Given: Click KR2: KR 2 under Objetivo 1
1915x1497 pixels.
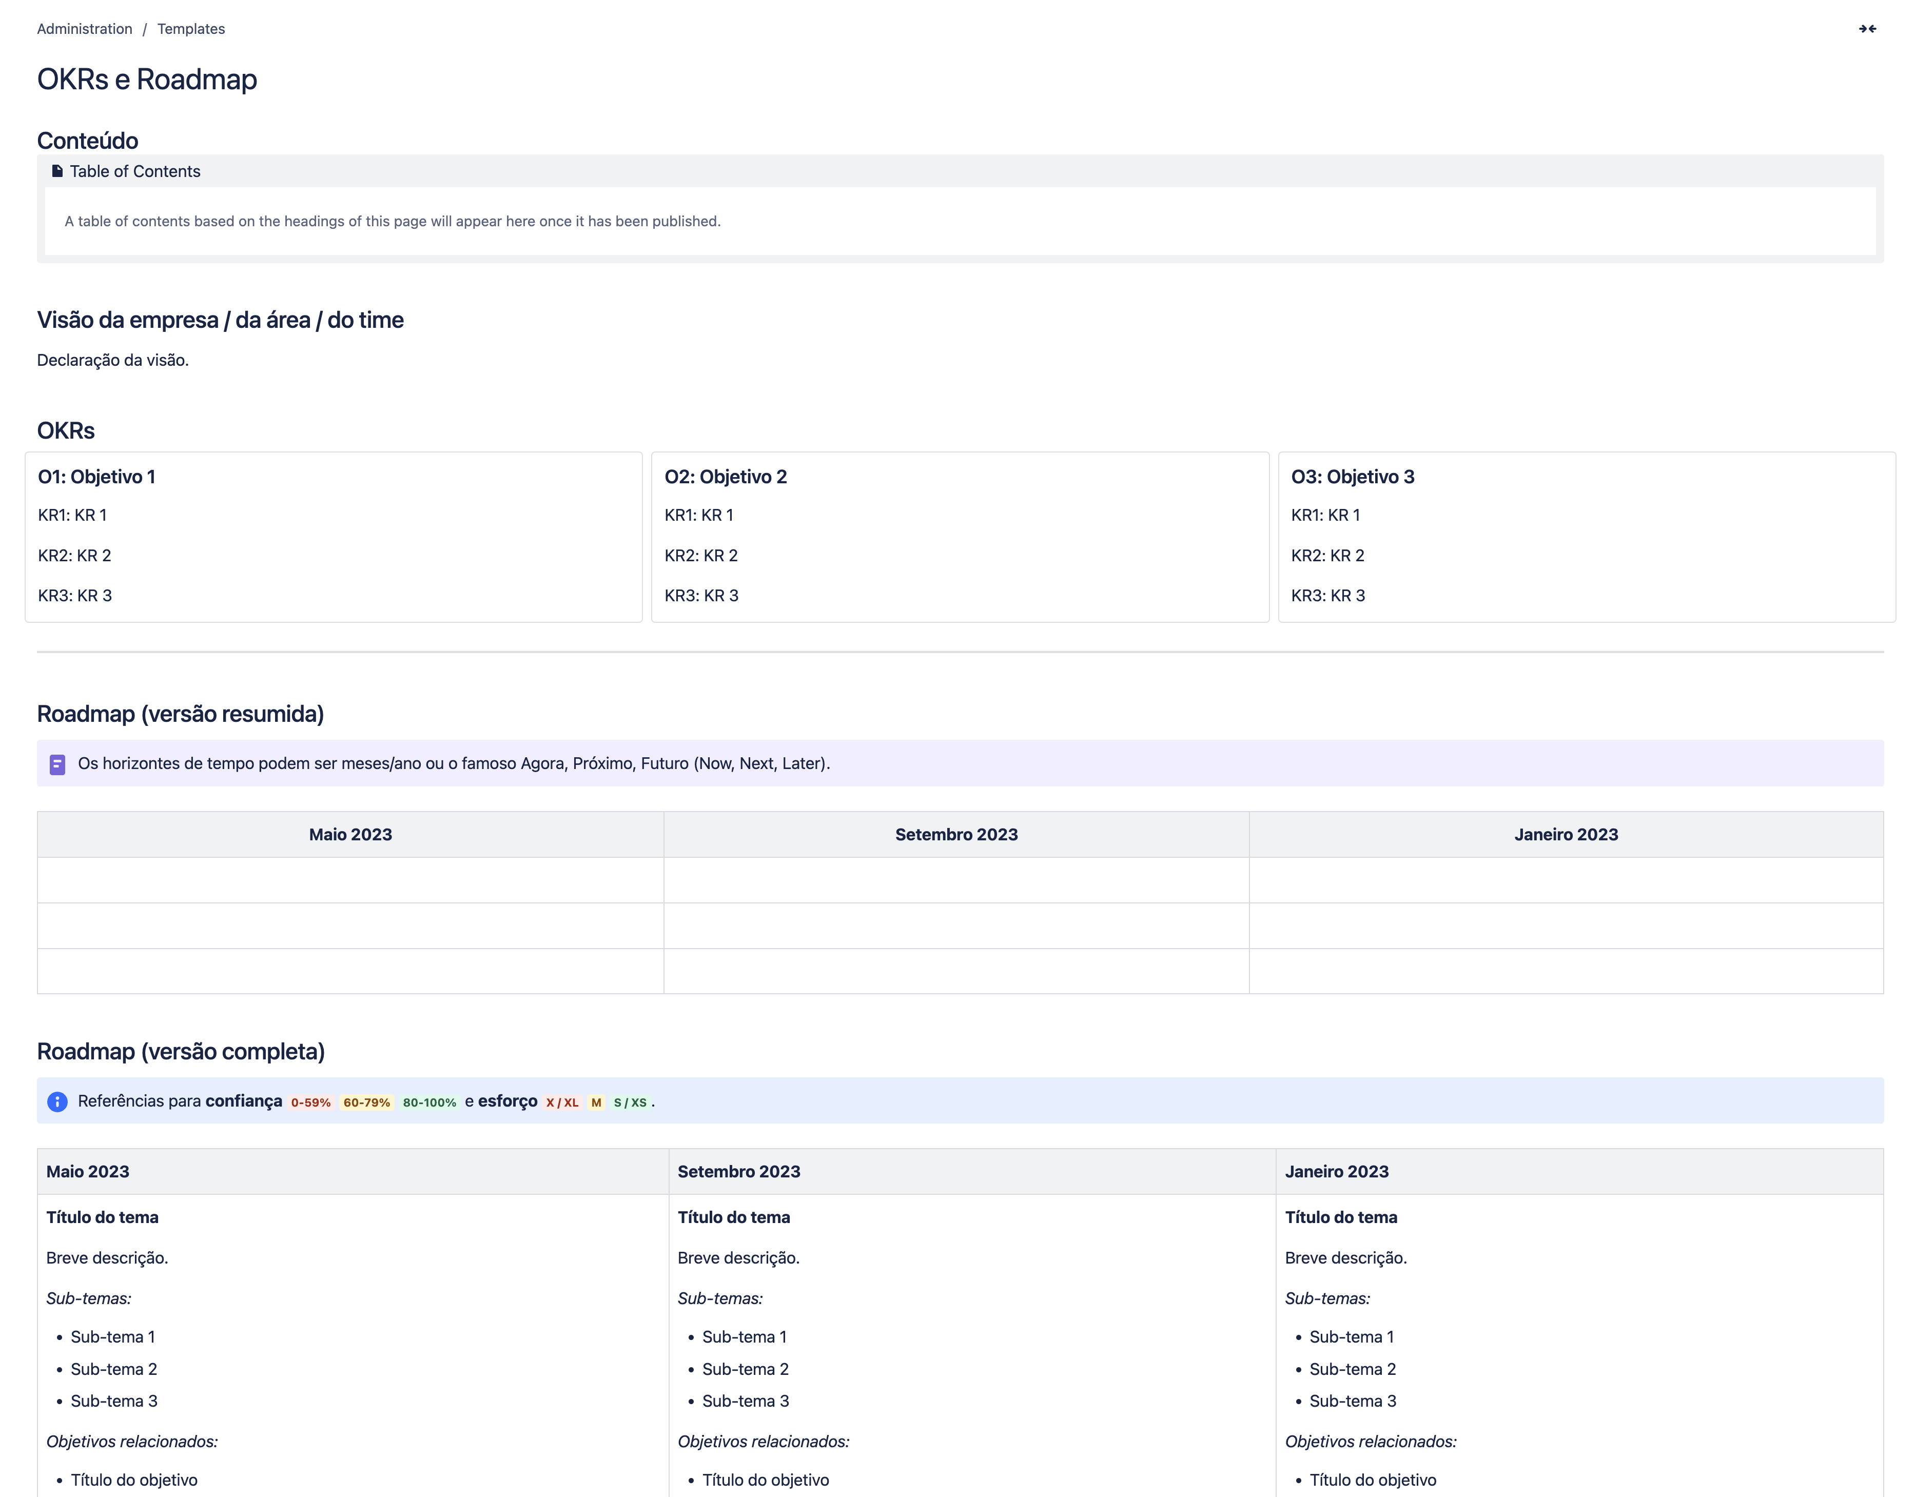Looking at the screenshot, I should [x=74, y=556].
